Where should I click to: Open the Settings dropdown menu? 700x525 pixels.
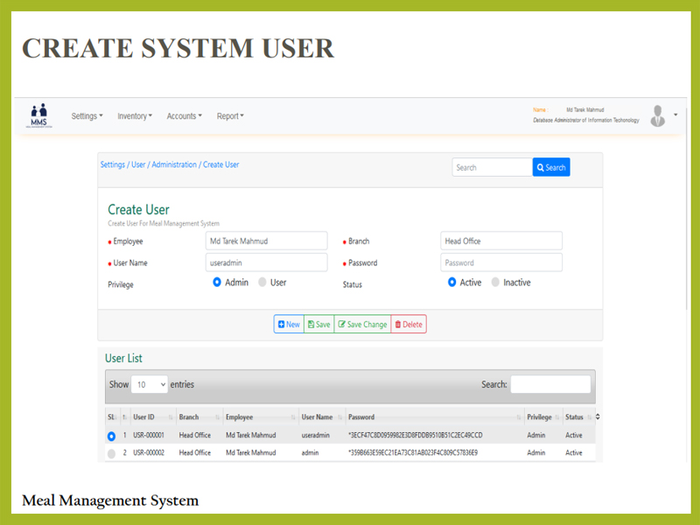(x=87, y=116)
